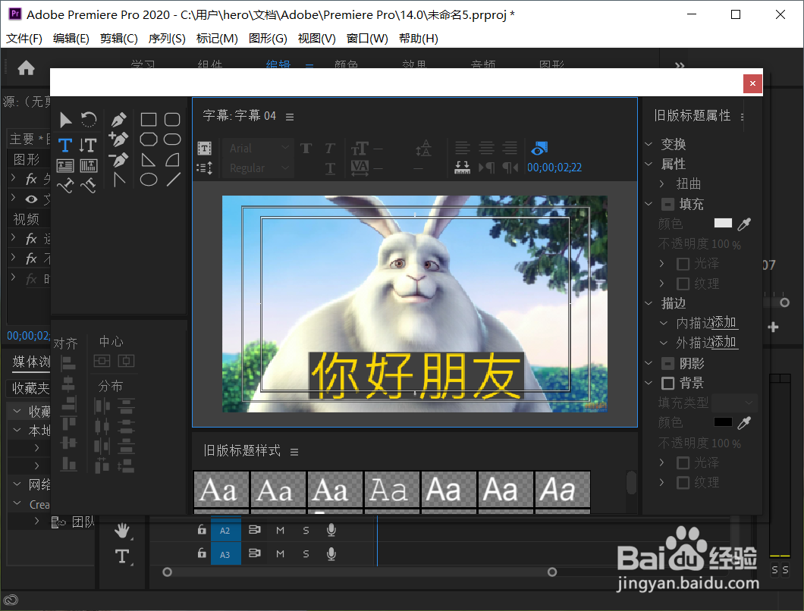The width and height of the screenshot is (804, 611).
Task: Open the Regular font style dropdown
Action: 258,168
